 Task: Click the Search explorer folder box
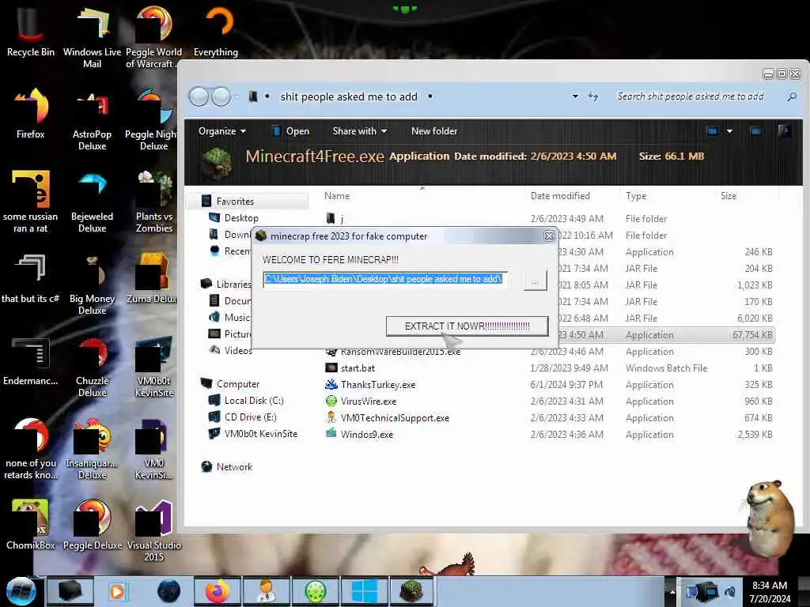699,96
